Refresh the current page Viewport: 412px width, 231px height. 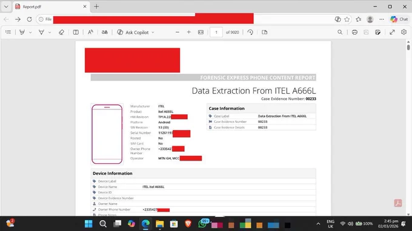(29, 19)
